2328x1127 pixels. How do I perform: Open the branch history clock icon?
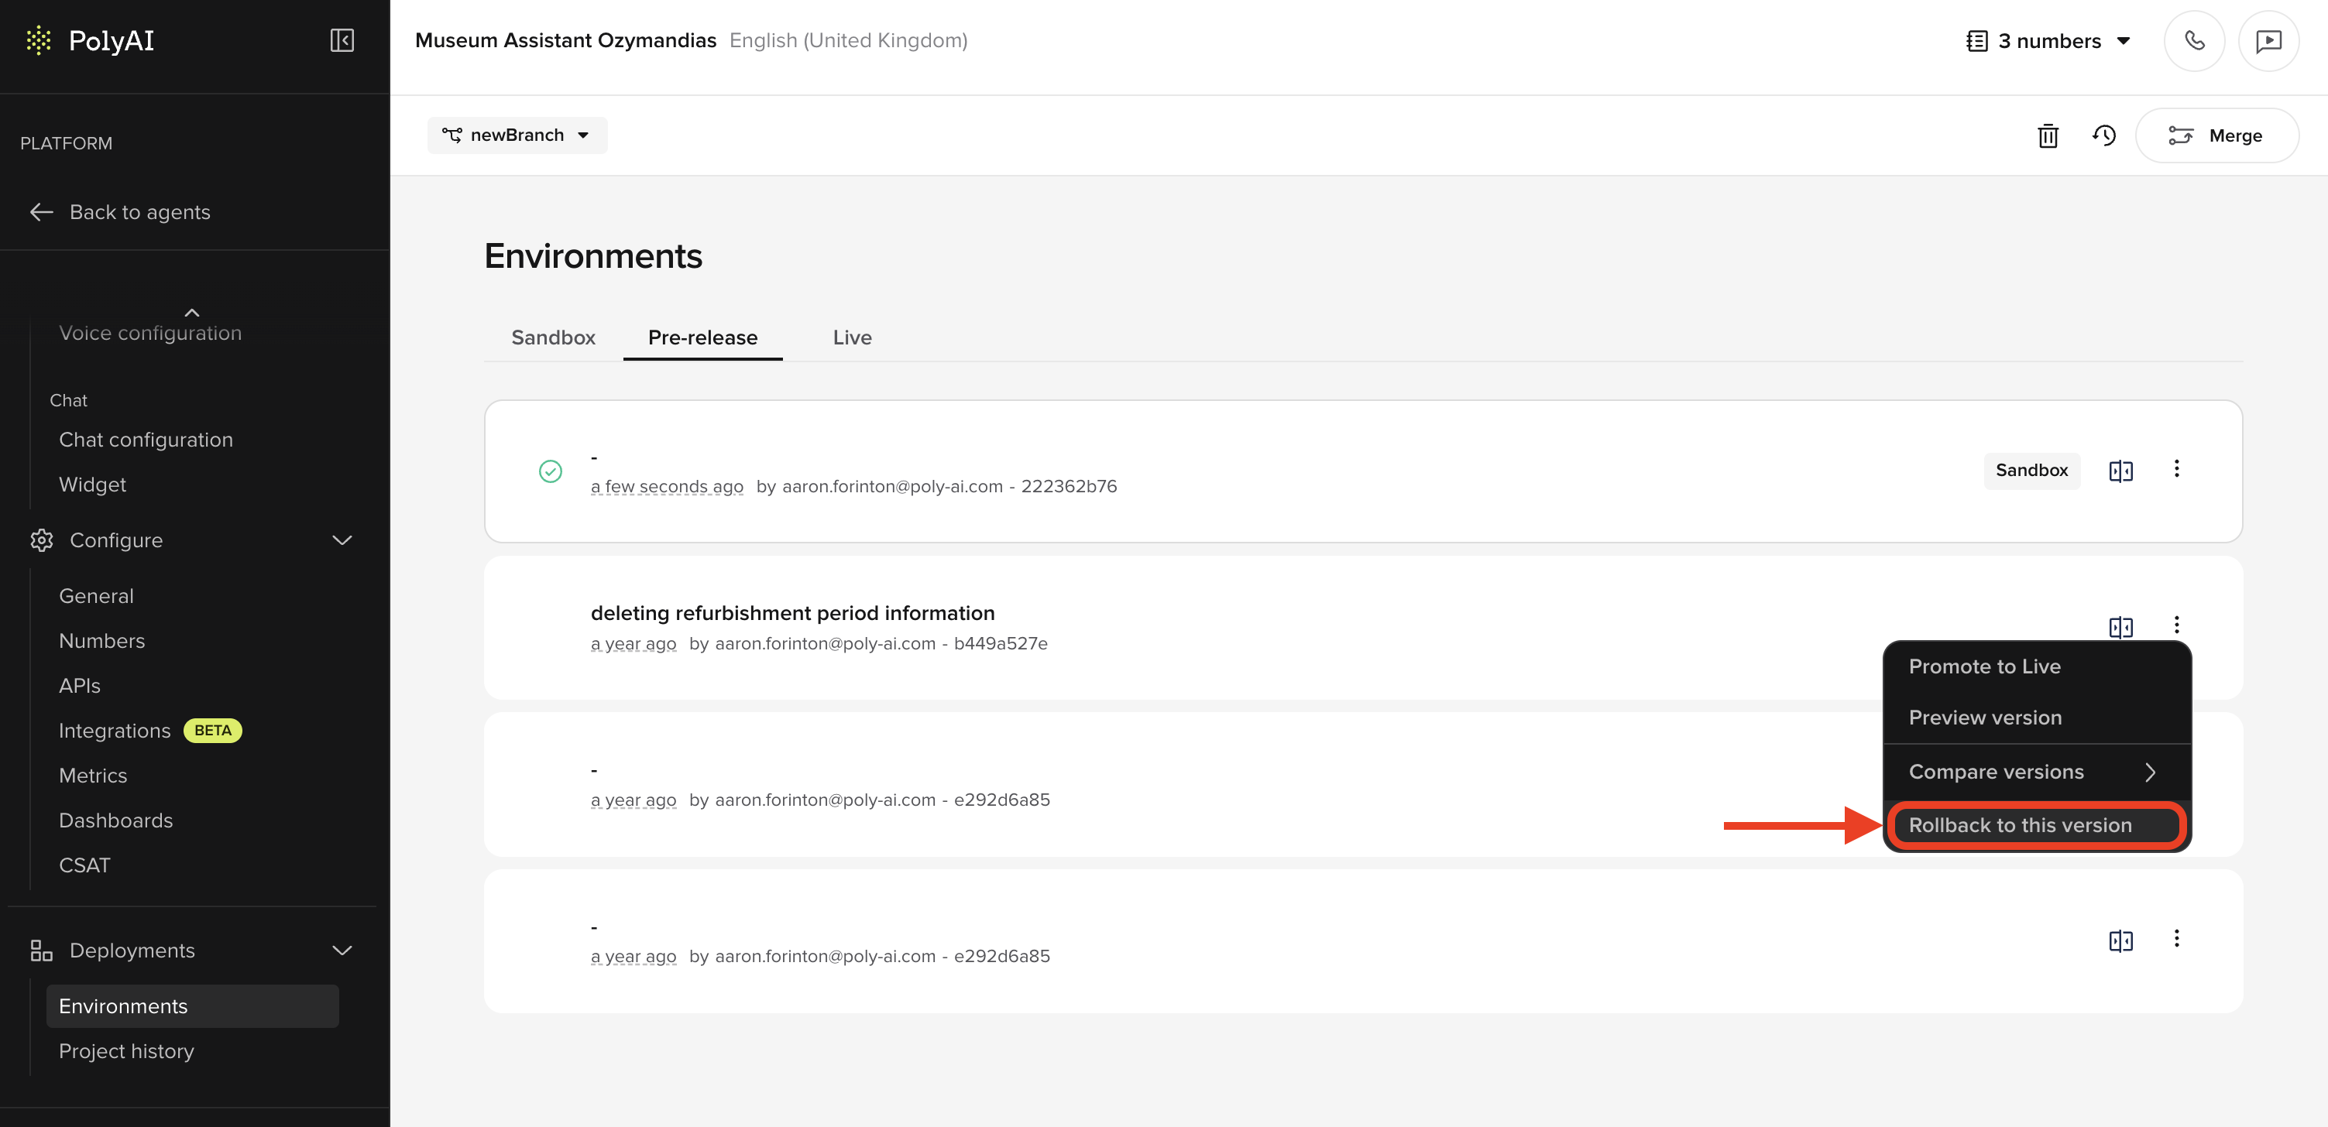(2104, 135)
